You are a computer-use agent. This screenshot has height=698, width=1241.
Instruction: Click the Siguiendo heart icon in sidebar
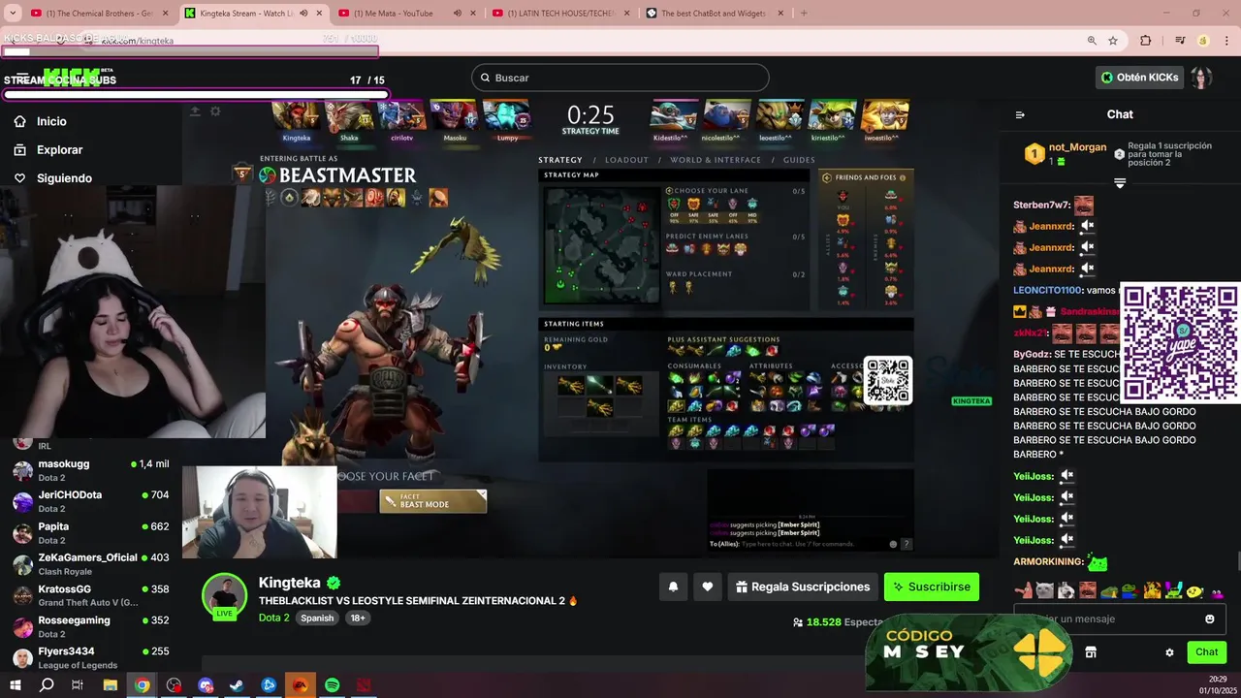[x=19, y=178]
